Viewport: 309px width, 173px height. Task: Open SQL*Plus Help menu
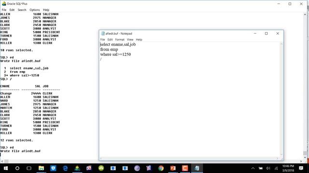click(46, 10)
